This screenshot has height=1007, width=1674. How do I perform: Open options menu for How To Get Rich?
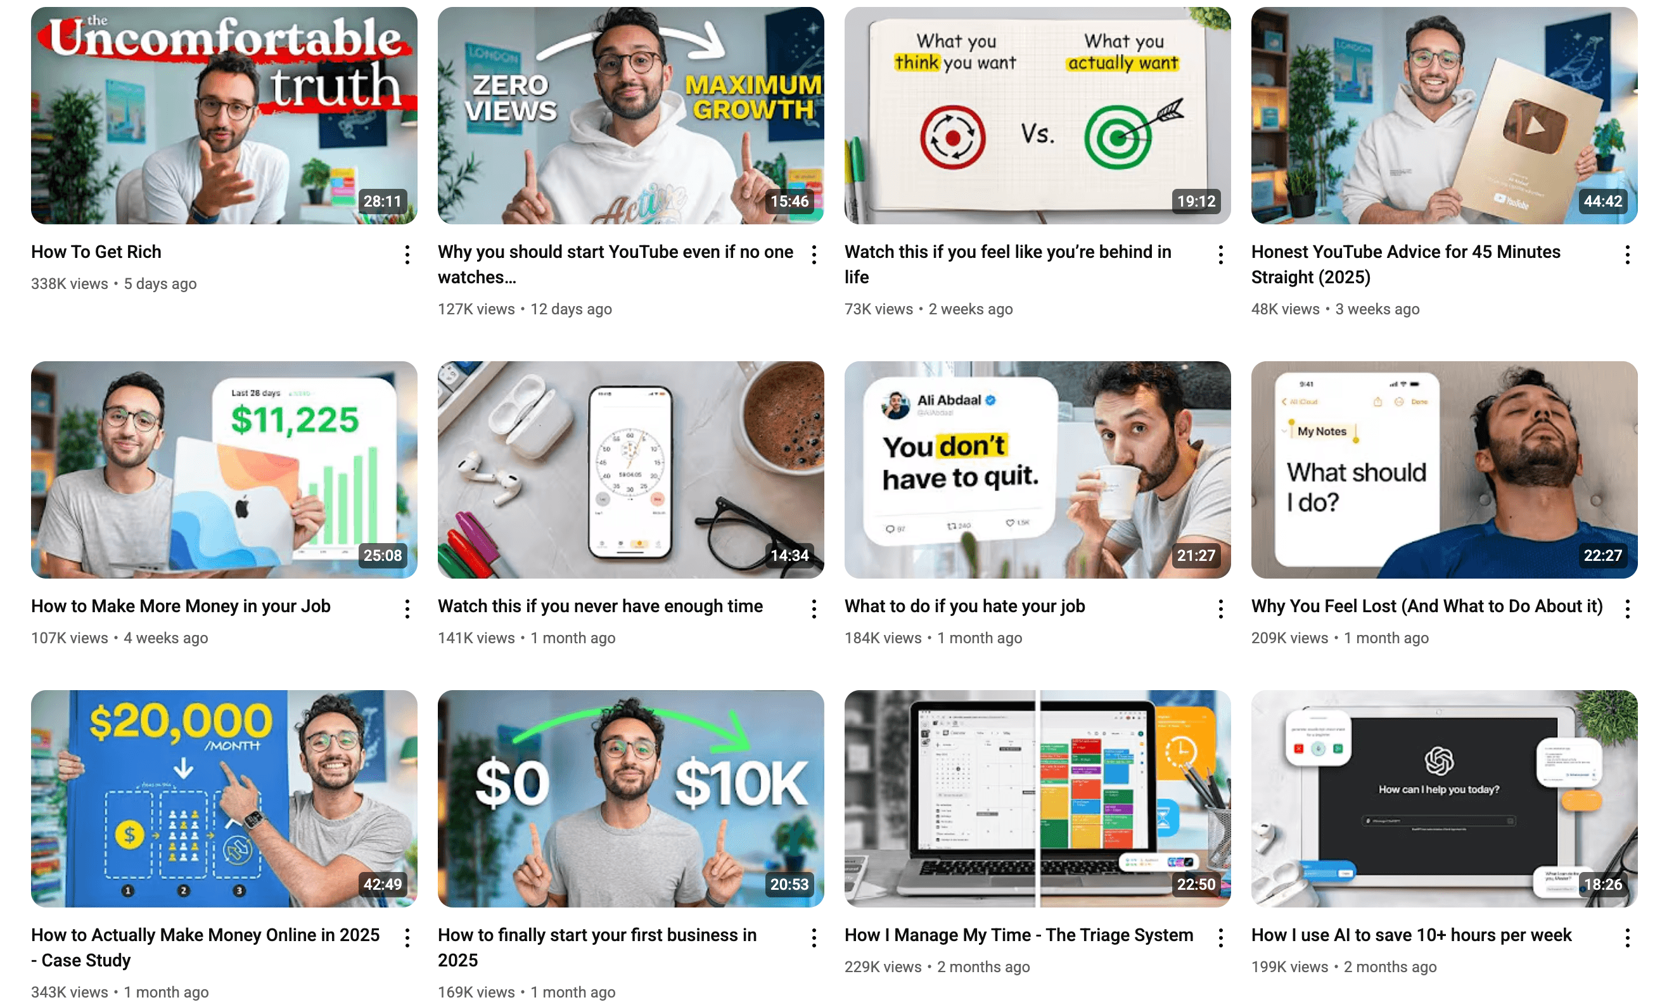(x=407, y=255)
